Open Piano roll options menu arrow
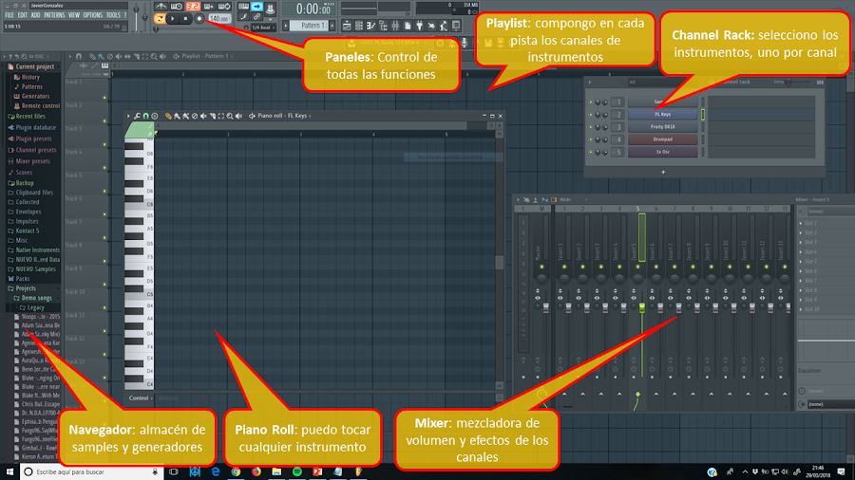The image size is (855, 480). coord(128,116)
